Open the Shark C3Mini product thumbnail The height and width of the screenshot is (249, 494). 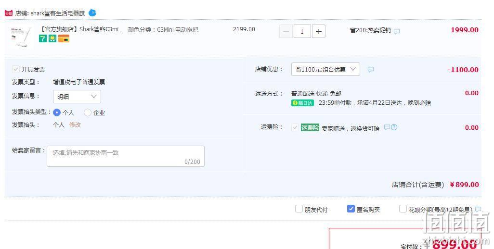(x=21, y=37)
